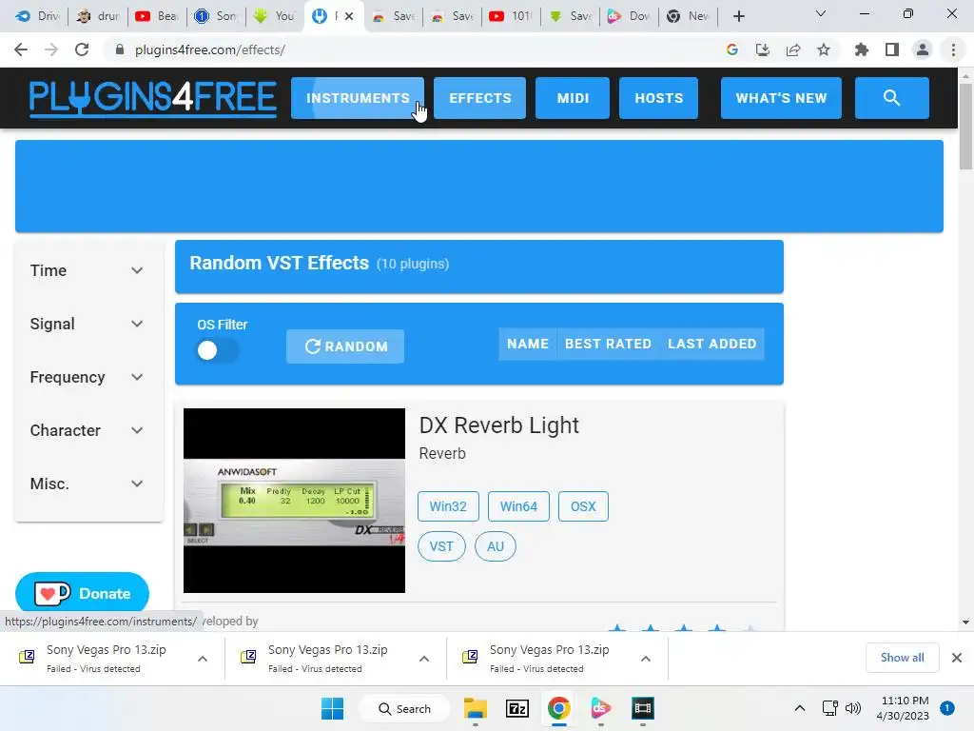Screen dimensions: 974x731
Task: Open Chrome extensions puzzle icon
Action: (862, 49)
